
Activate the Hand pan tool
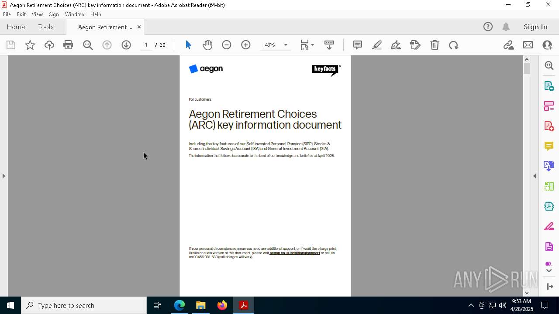tap(207, 45)
